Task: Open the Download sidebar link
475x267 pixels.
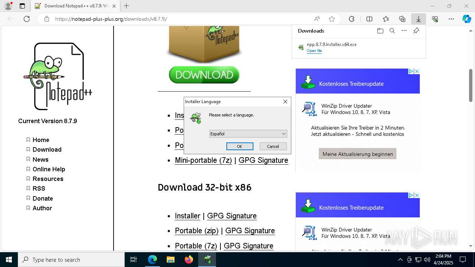Action: (x=47, y=149)
